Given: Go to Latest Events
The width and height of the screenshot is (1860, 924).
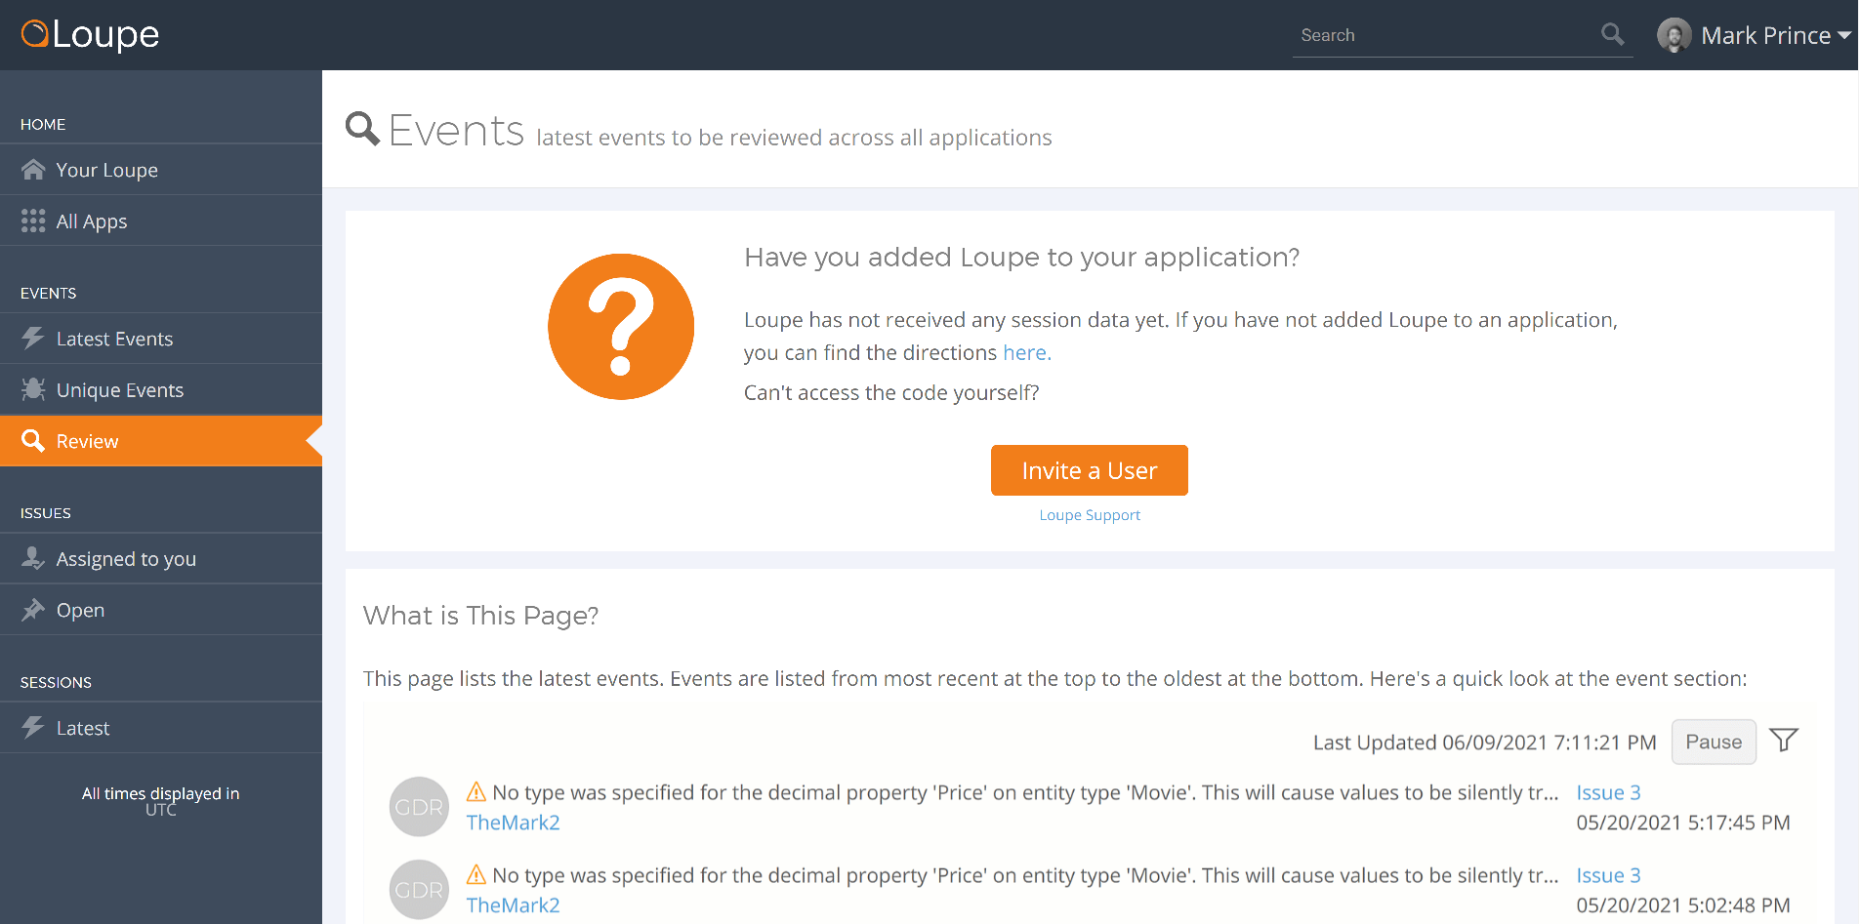Looking at the screenshot, I should (x=161, y=339).
